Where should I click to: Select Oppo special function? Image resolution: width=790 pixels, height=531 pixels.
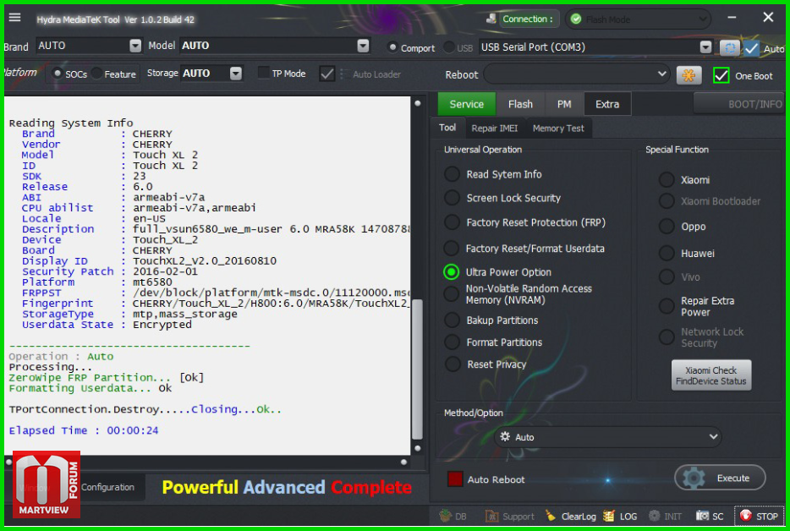(667, 227)
